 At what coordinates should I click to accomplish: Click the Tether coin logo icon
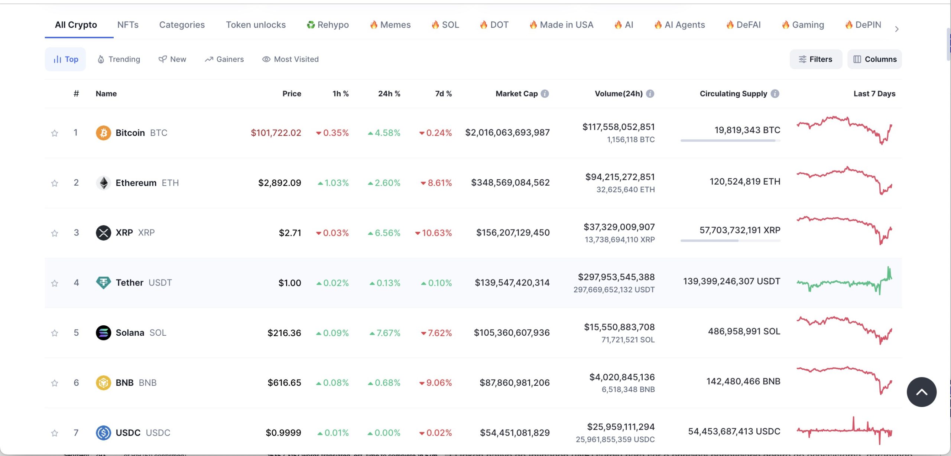click(x=103, y=283)
